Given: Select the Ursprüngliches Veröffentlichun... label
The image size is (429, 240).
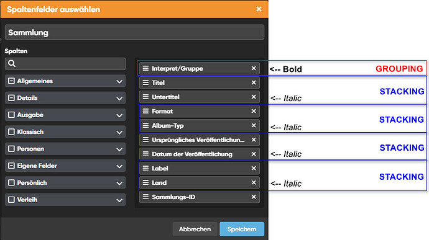Looking at the screenshot, I should [x=198, y=140].
